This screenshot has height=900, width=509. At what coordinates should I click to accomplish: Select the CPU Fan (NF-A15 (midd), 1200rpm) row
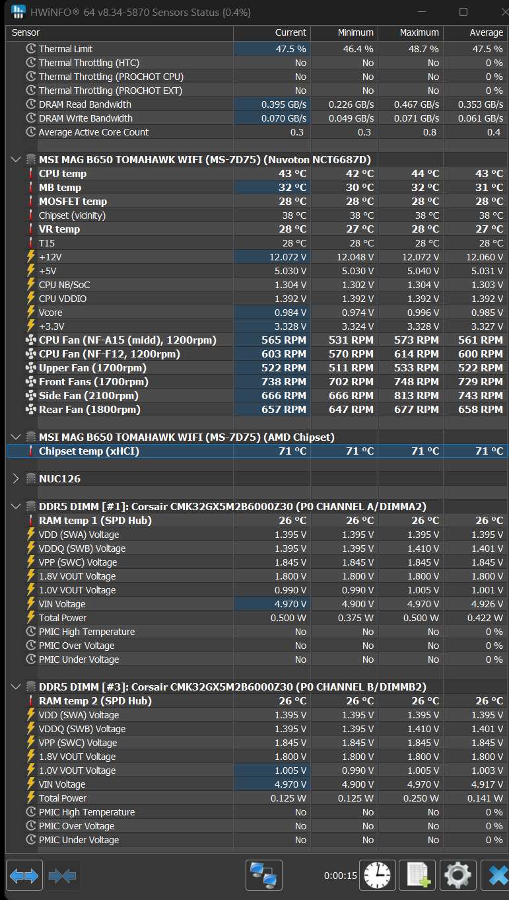pos(257,340)
